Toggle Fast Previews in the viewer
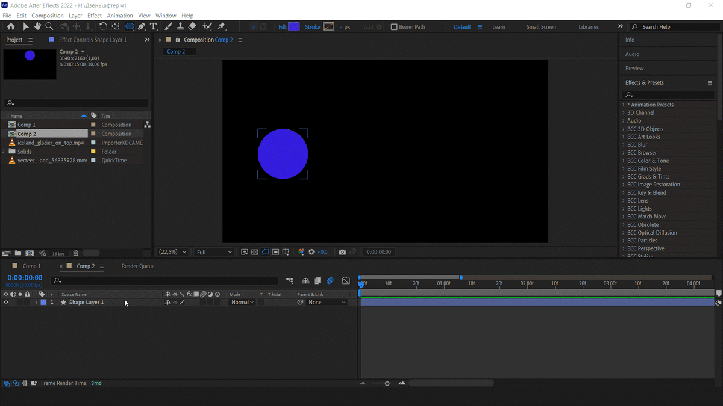Image resolution: width=723 pixels, height=406 pixels. pos(245,252)
